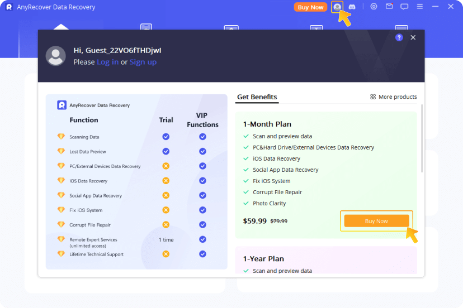Click the blue help question mark icon
The width and height of the screenshot is (463, 308).
pyautogui.click(x=399, y=37)
